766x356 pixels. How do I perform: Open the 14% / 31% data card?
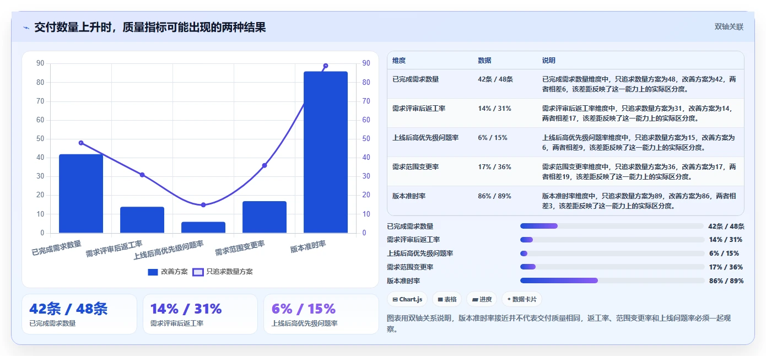(x=200, y=314)
